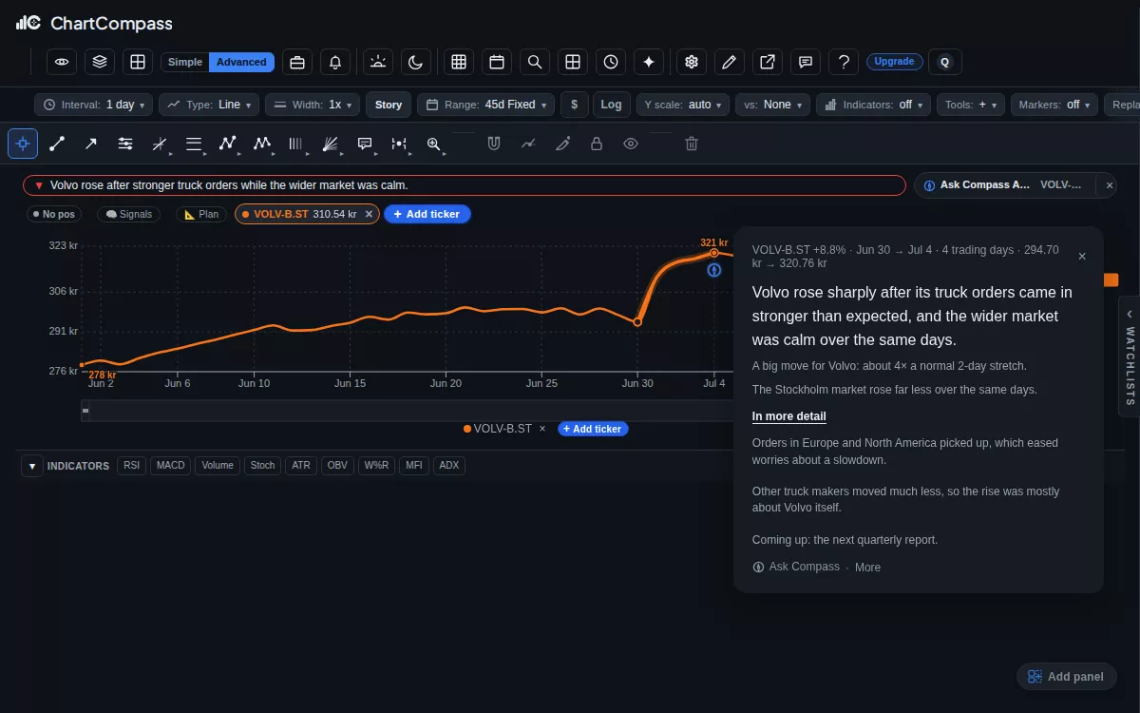1140x713 pixels.
Task: Select the zoom-in magnifier drawing tool
Action: (x=433, y=144)
